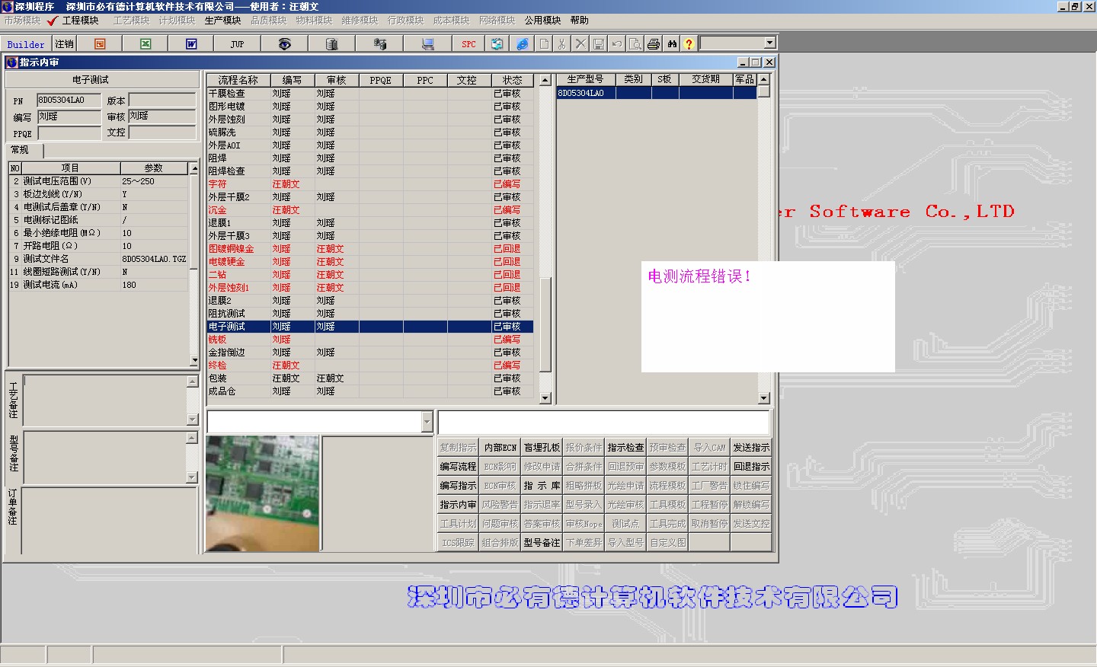Open the 公用模块 menu
1097x667 pixels.
pyautogui.click(x=542, y=21)
